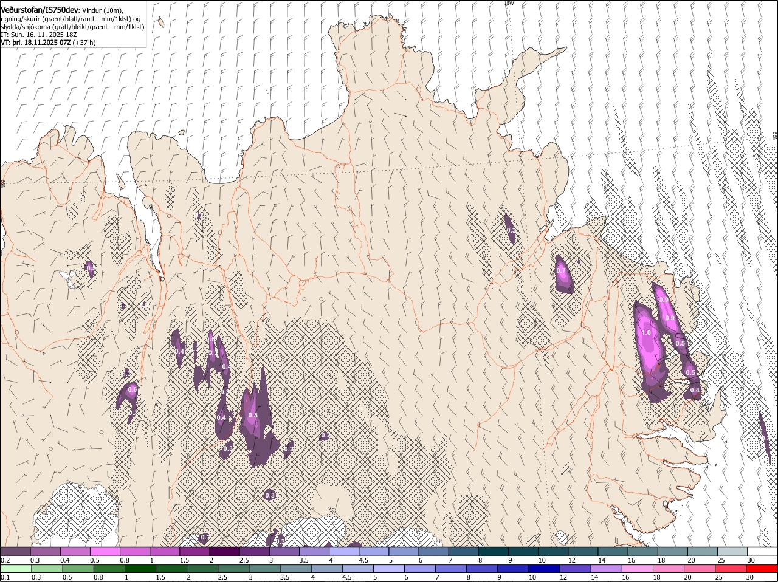Click the Veðurstofan/IS750dev map title
778x582 pixels.
[x=40, y=10]
